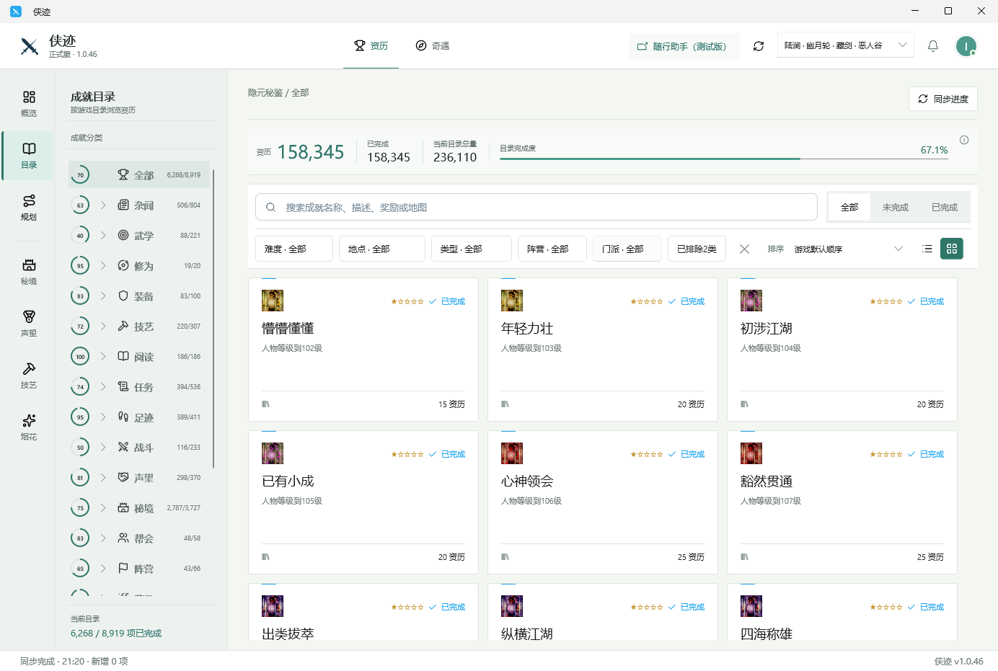Open the 阵营 · 全部 filter dropdown
The image size is (998, 671).
tap(552, 249)
